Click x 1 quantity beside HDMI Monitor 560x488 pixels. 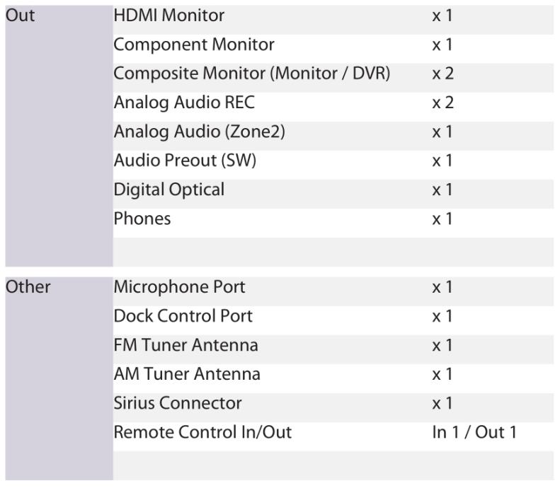point(442,16)
